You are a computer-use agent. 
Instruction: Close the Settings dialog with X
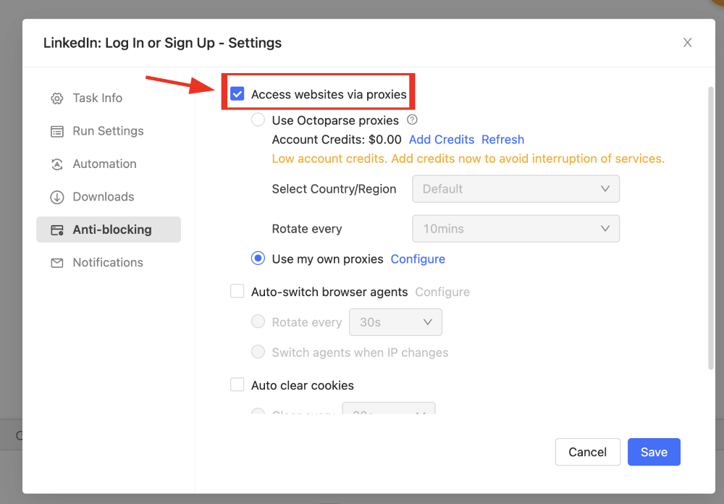(x=687, y=43)
